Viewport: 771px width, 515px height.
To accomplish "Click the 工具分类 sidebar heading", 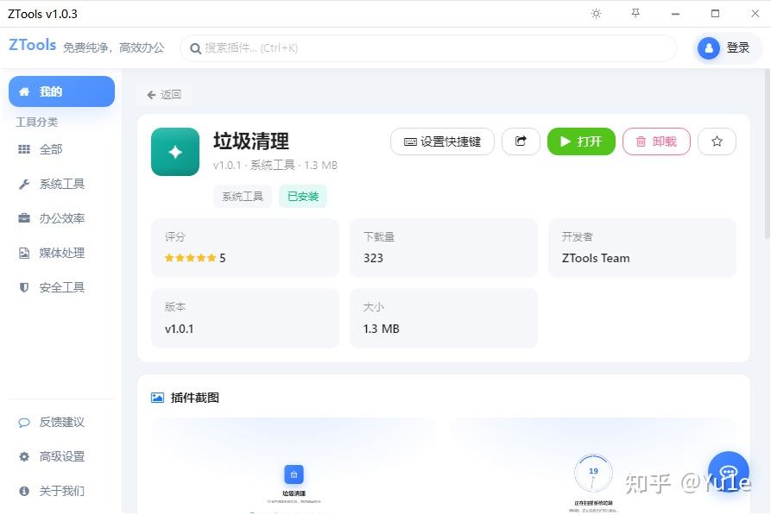I will 37,122.
